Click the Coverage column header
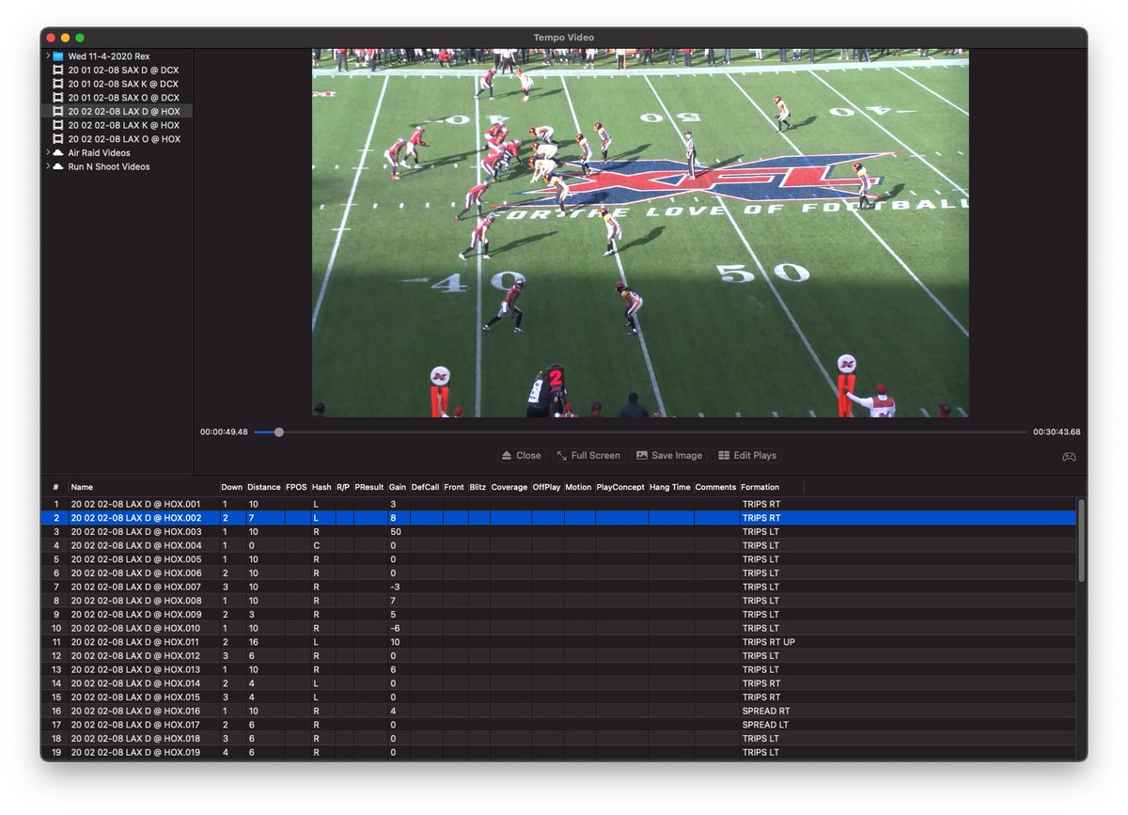The image size is (1128, 815). [509, 487]
